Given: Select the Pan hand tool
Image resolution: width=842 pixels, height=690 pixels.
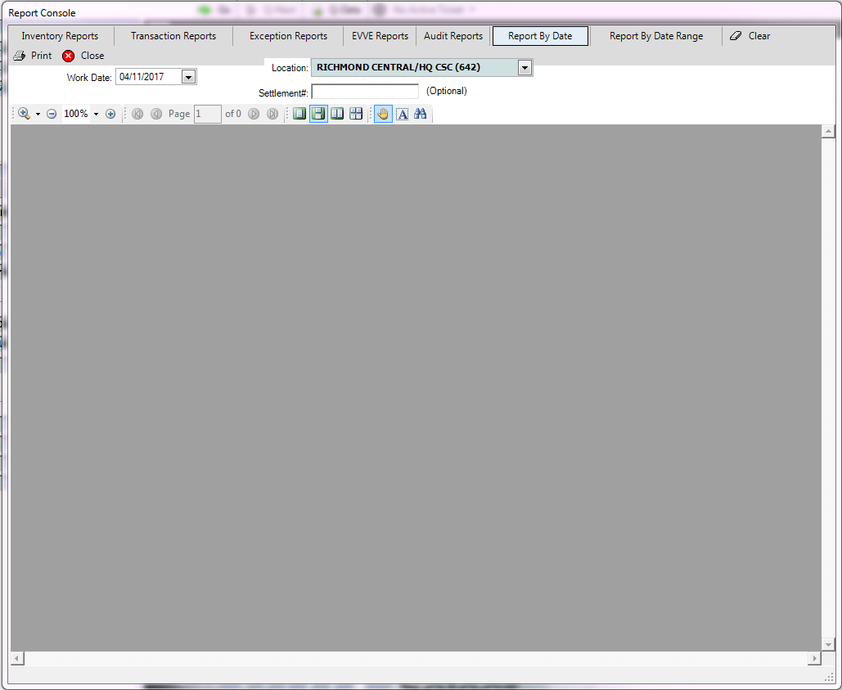Looking at the screenshot, I should (383, 113).
